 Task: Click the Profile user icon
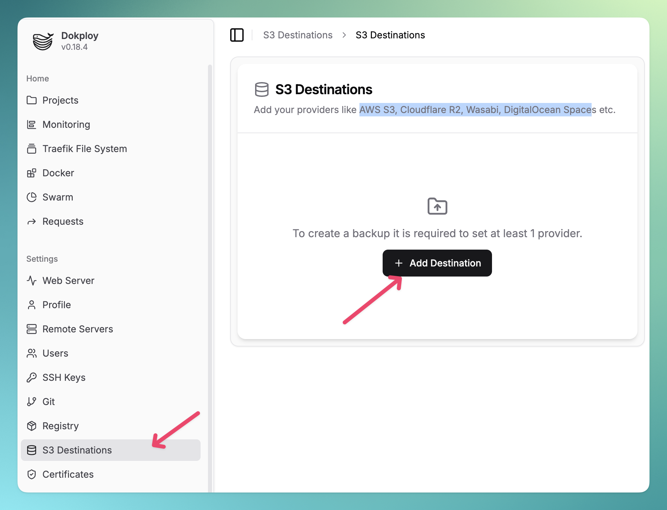(x=32, y=305)
